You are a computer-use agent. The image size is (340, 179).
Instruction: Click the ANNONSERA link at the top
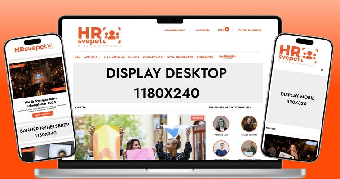point(203,30)
